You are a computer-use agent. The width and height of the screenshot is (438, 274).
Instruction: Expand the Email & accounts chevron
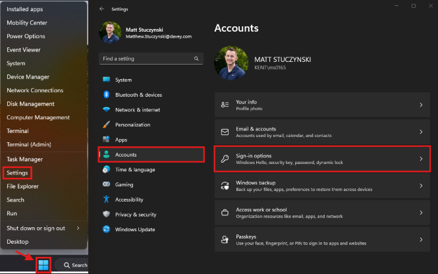coord(421,132)
